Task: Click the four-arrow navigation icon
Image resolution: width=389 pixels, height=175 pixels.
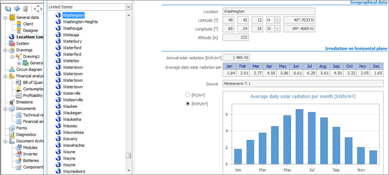Action: [38, 9]
